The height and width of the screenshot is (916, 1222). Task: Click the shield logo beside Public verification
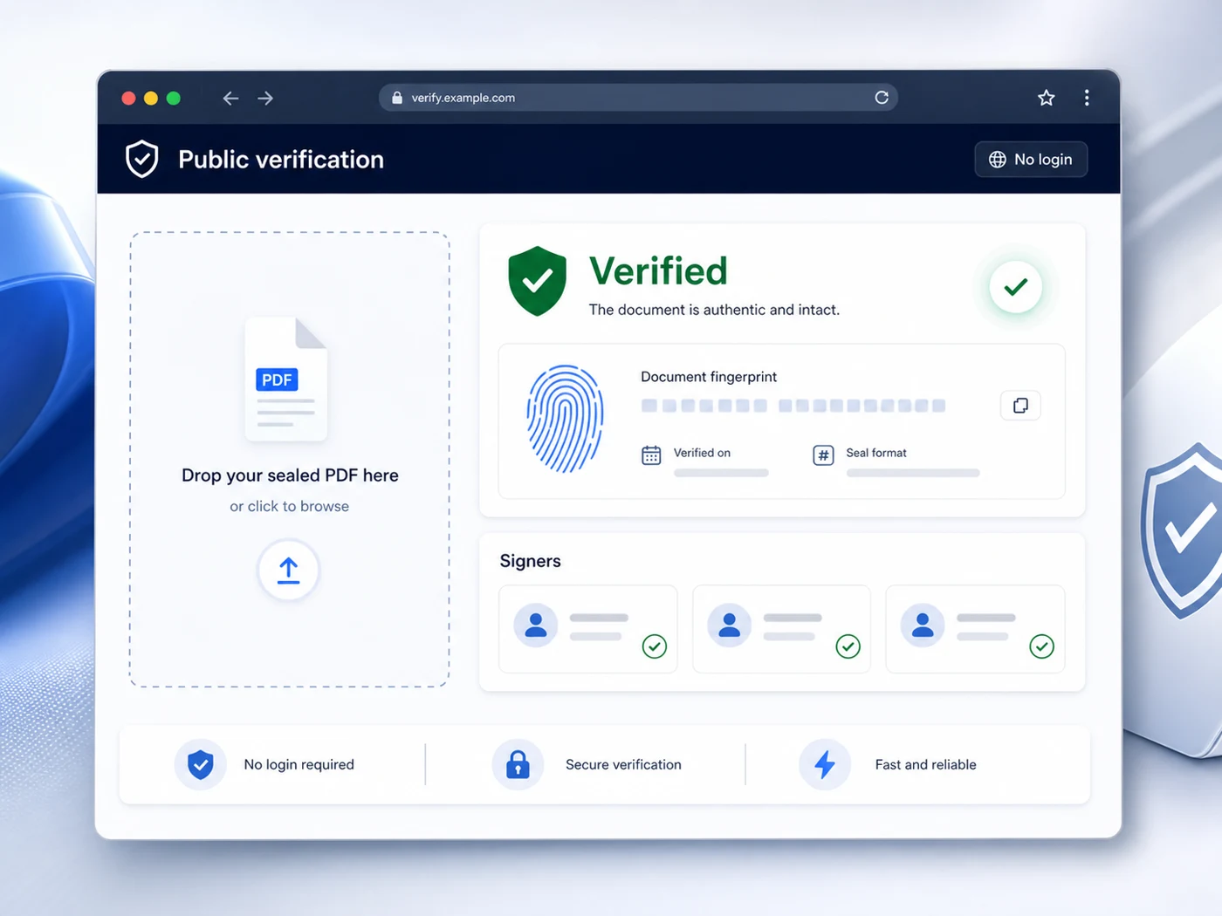142,159
